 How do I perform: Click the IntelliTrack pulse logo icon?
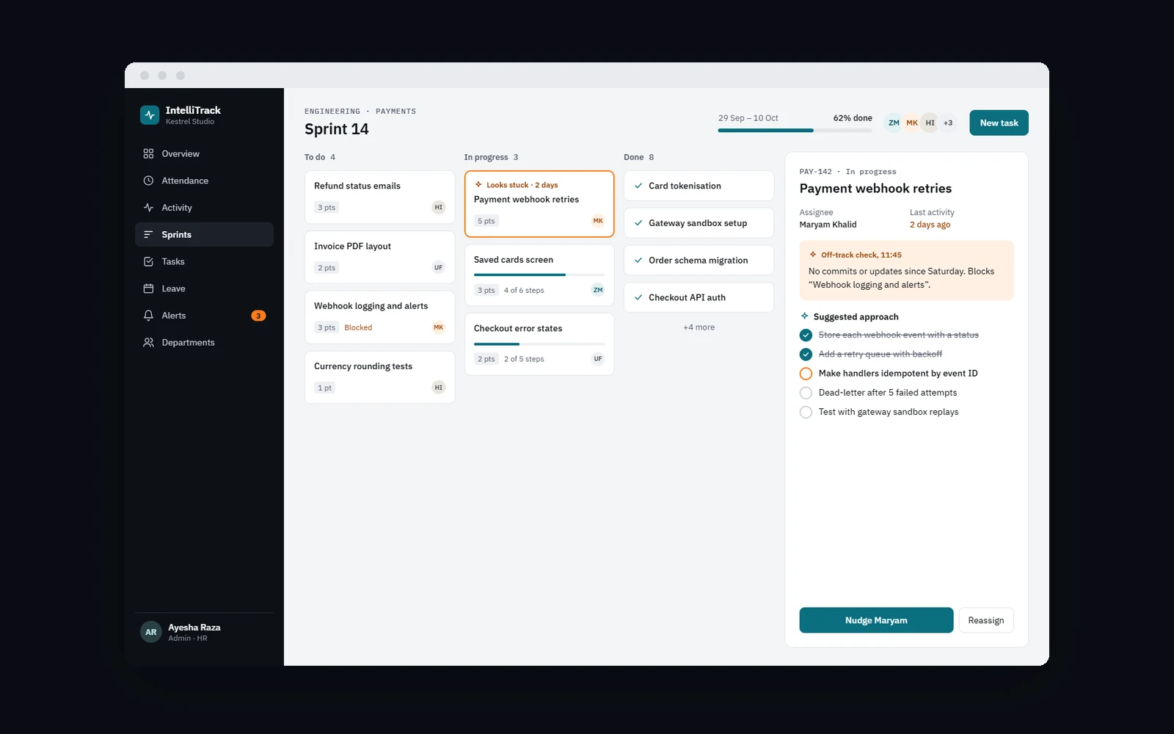150,115
